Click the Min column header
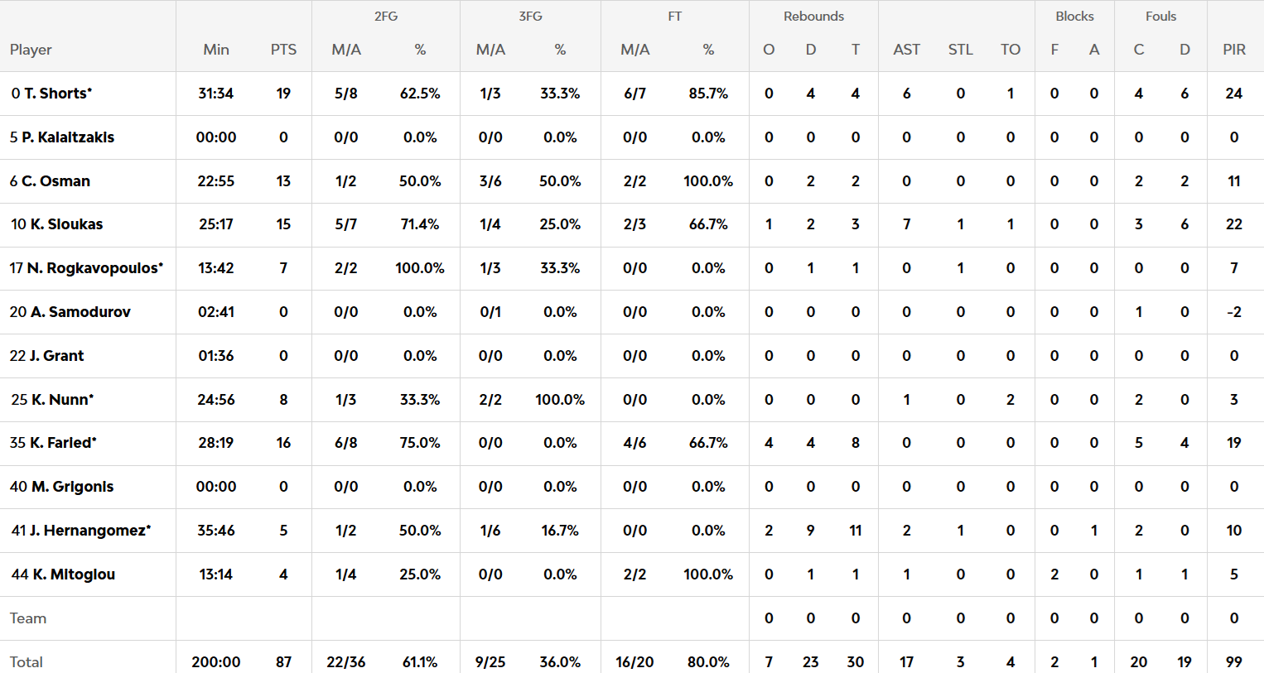This screenshot has width=1264, height=673. [216, 50]
